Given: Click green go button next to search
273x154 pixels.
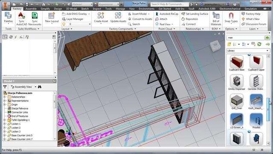Looking at the screenshot, I should (267, 38).
